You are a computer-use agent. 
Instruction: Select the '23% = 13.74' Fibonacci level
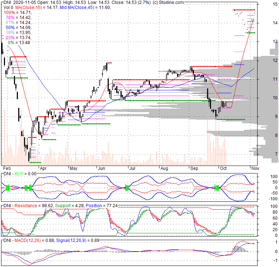(x=19, y=37)
